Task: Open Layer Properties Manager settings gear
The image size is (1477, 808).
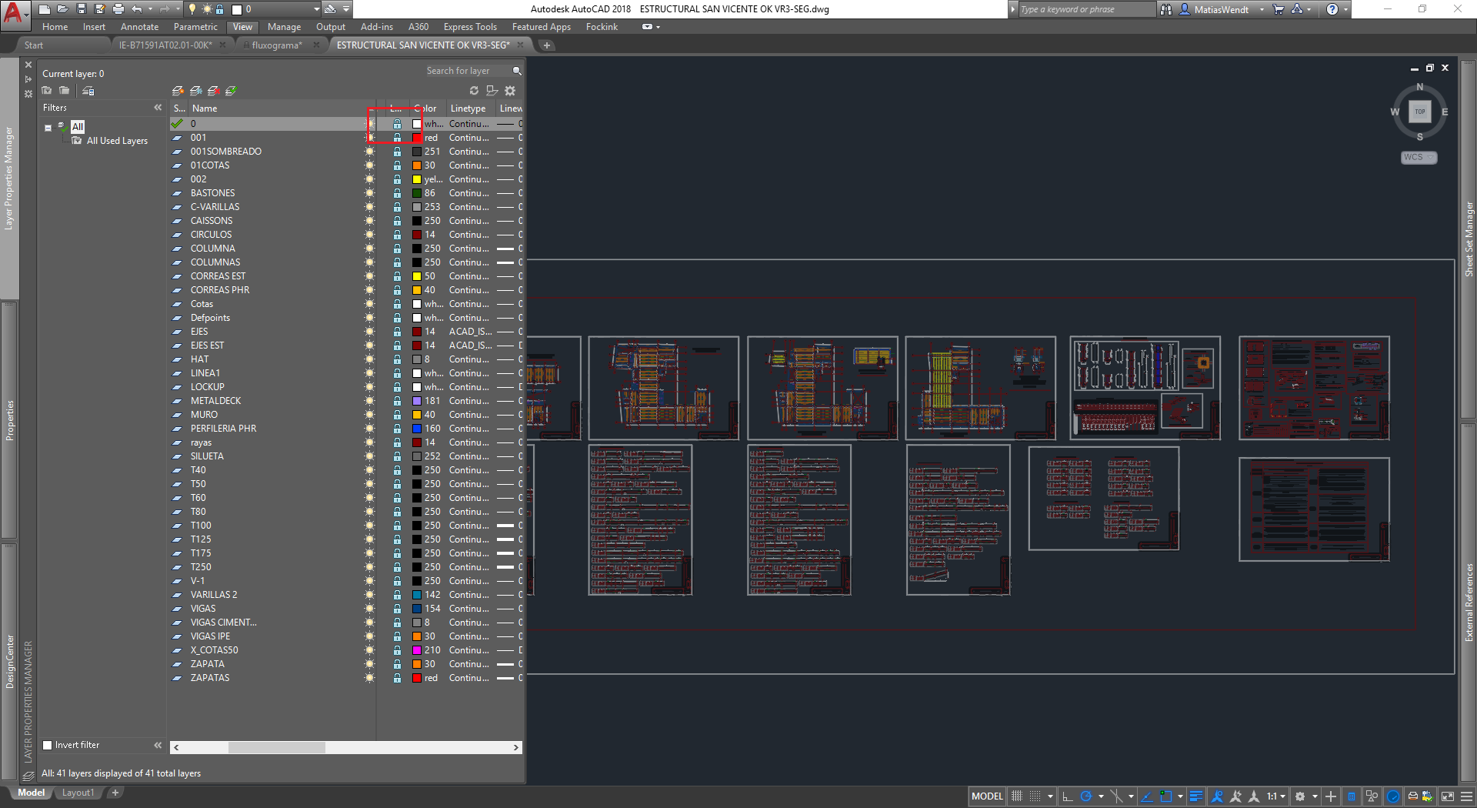Action: 510,90
